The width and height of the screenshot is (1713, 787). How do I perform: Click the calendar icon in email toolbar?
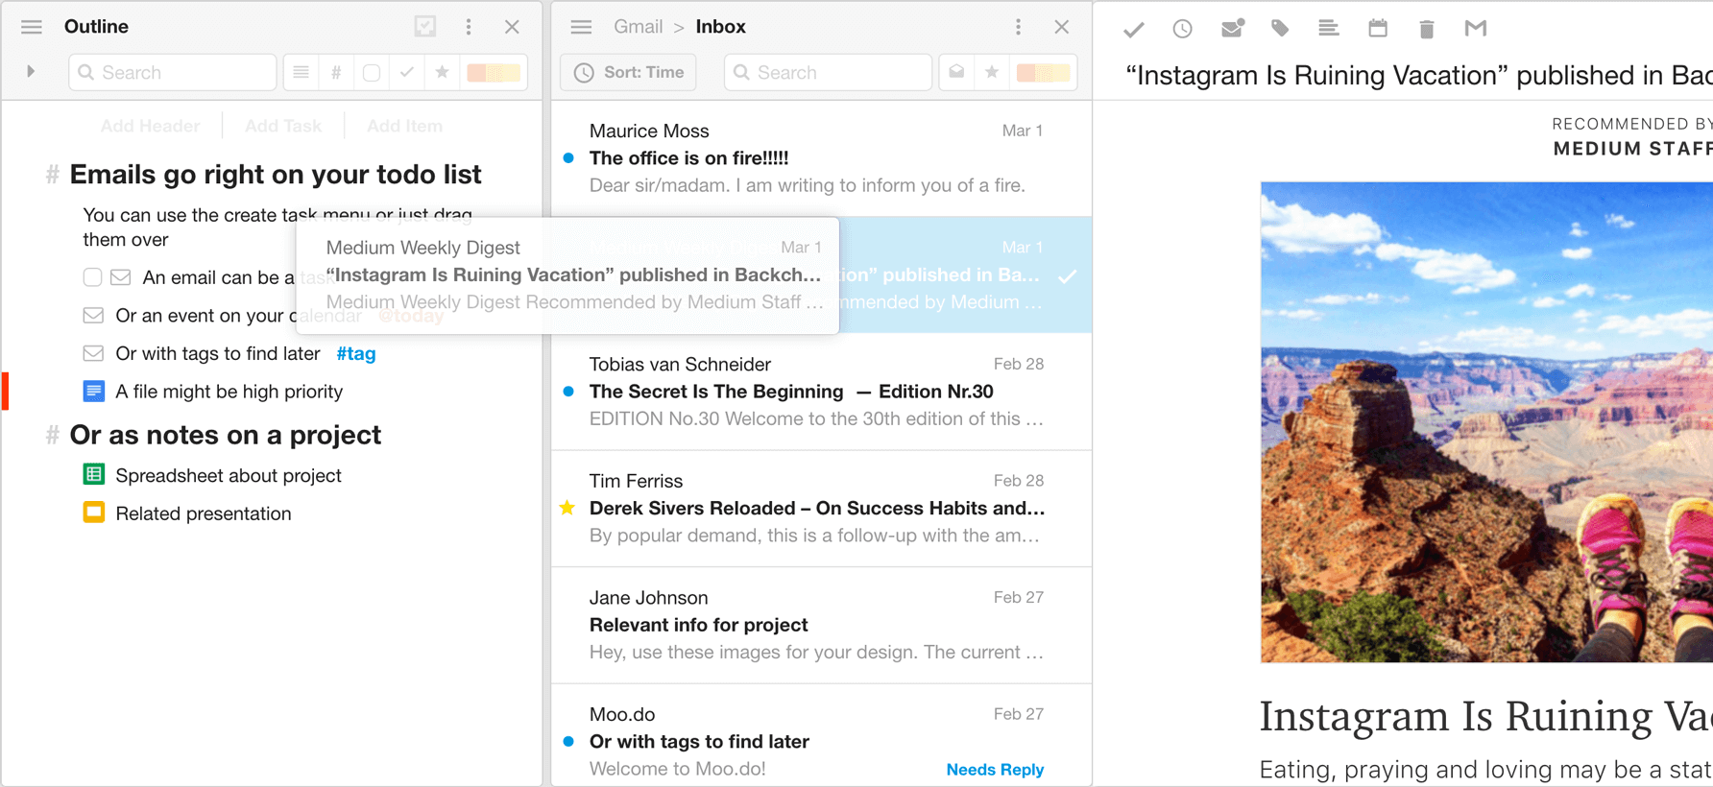[1378, 28]
